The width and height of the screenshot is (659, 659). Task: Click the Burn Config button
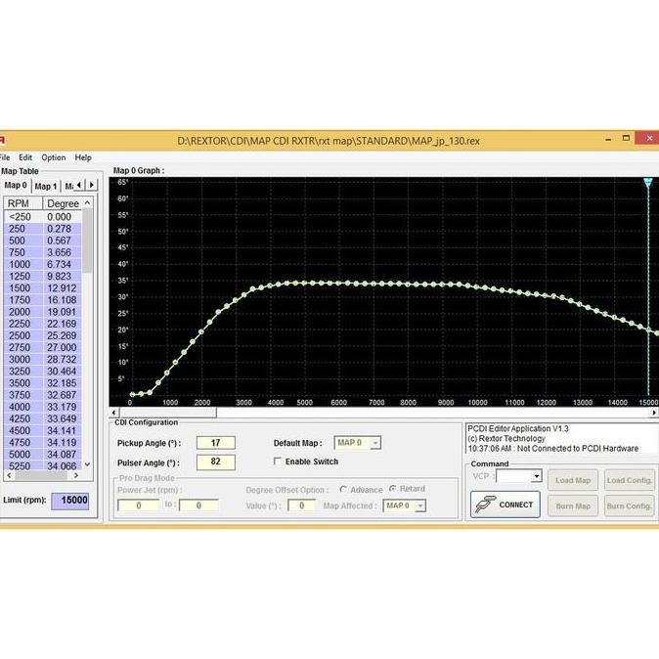[629, 506]
